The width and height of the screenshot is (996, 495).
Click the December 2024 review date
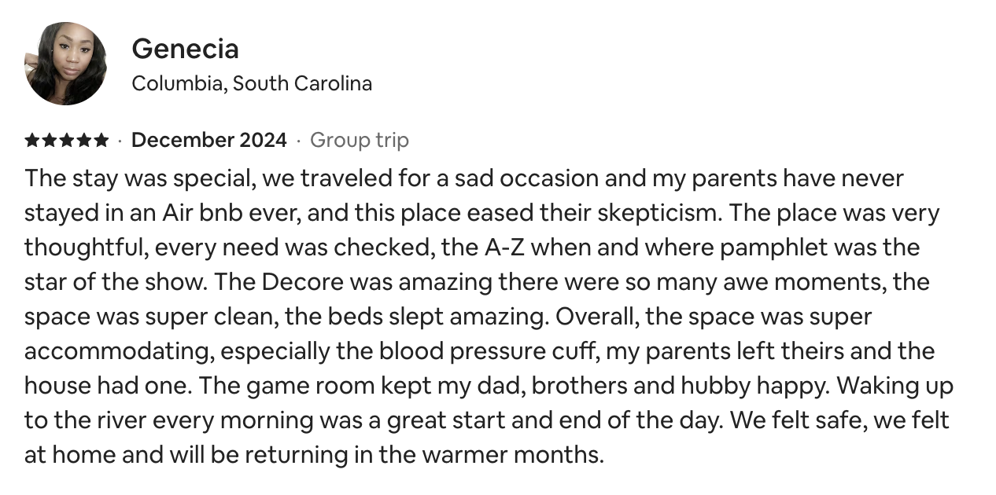pyautogui.click(x=208, y=141)
